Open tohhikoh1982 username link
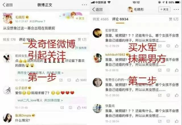This screenshot has height=125, width=182. 115,55
